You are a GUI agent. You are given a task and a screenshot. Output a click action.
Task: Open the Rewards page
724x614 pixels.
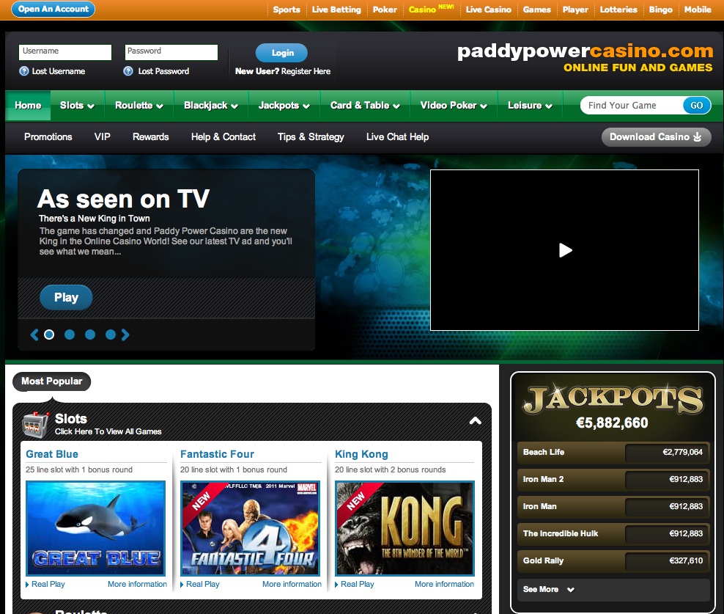pyautogui.click(x=150, y=137)
